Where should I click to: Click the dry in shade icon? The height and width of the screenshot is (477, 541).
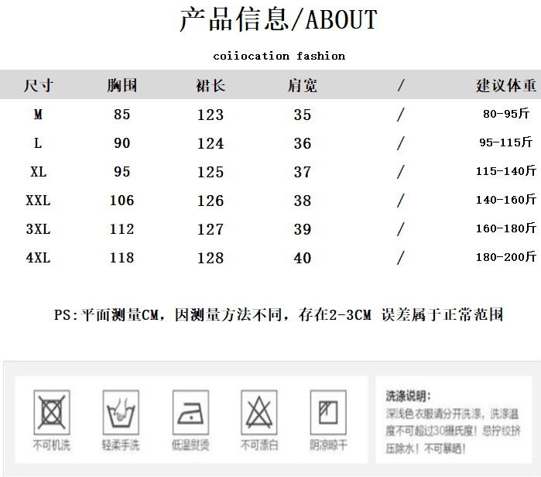[x=328, y=412]
